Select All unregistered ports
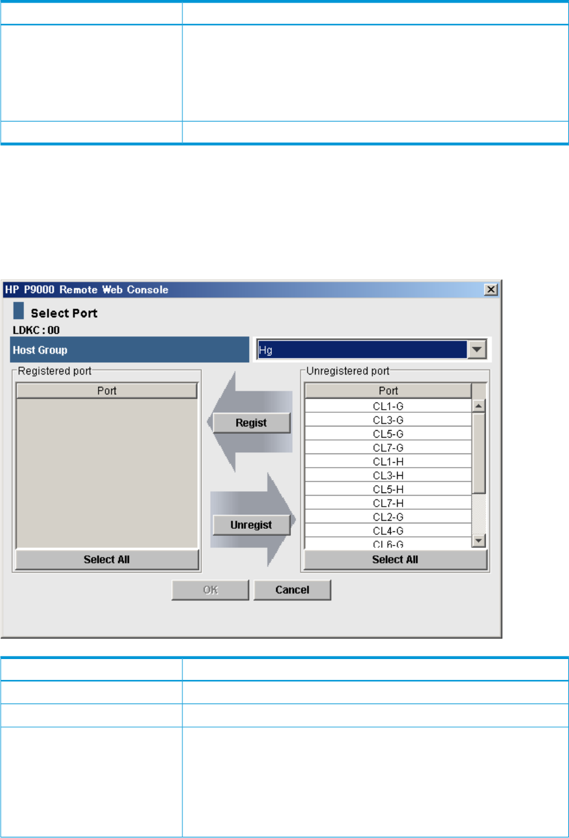569x838 pixels. (x=395, y=560)
